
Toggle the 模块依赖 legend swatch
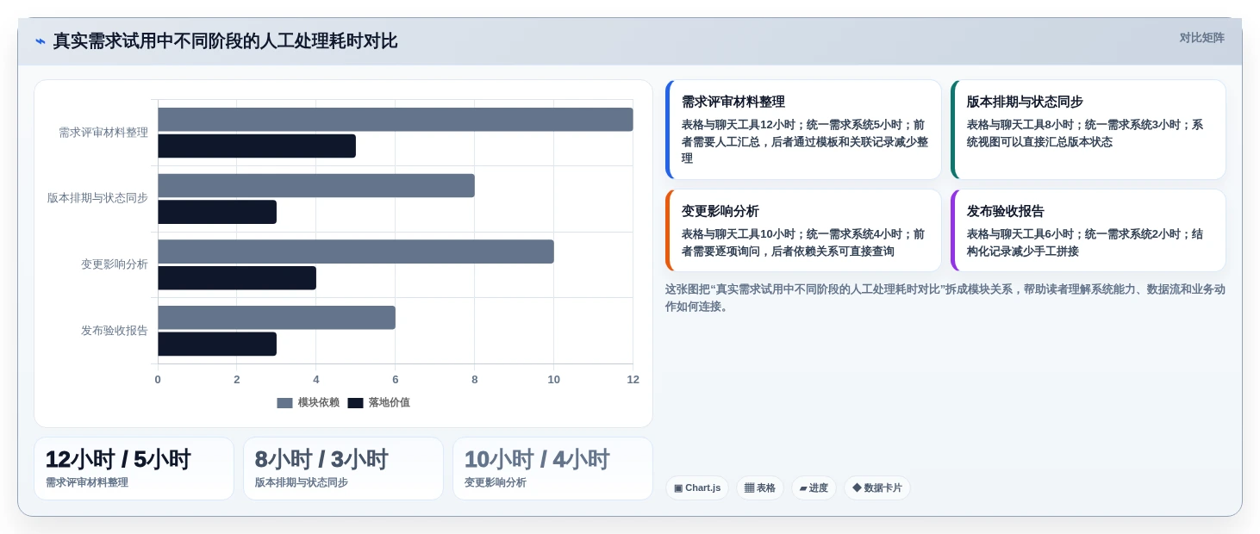[x=284, y=402]
